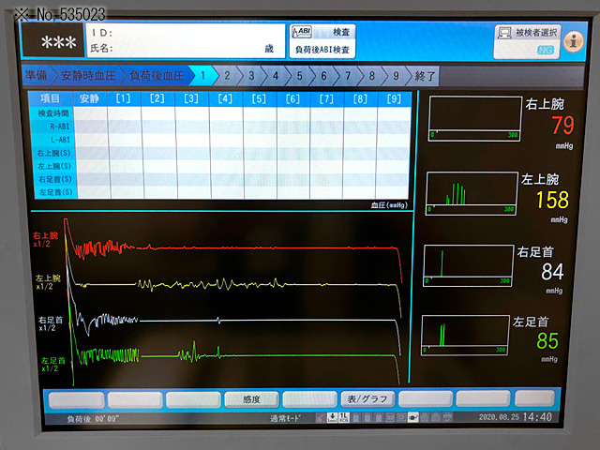
Task: Click the white 右足首 x1/2 waveform label
Action: click(x=50, y=323)
